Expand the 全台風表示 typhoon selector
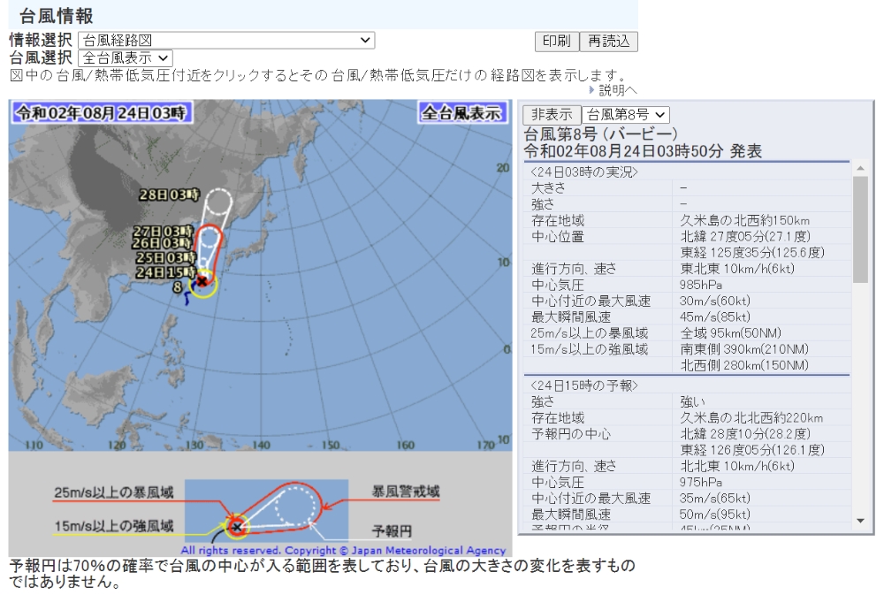Screen dimensions: 884x595 (126, 58)
